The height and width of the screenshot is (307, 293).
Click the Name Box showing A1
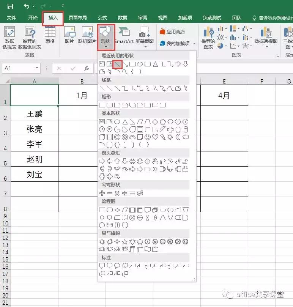coord(19,68)
